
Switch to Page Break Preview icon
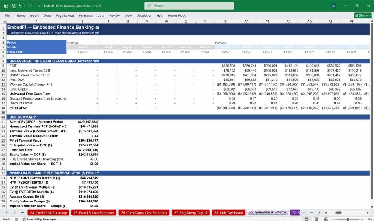click(x=326, y=219)
